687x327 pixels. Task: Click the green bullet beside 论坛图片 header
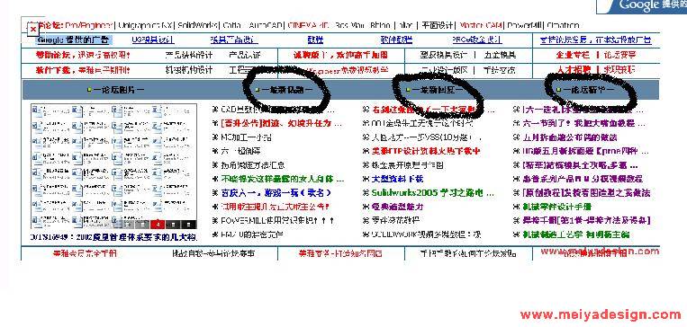89,90
